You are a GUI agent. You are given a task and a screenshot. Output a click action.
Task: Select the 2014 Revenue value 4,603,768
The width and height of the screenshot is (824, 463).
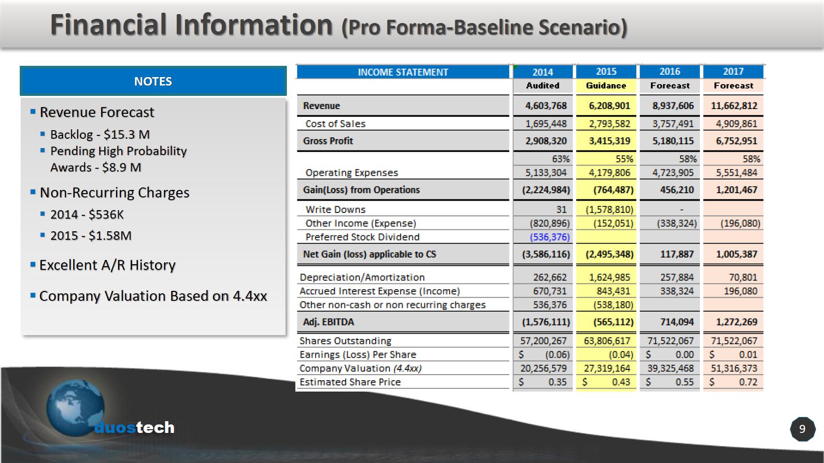546,106
